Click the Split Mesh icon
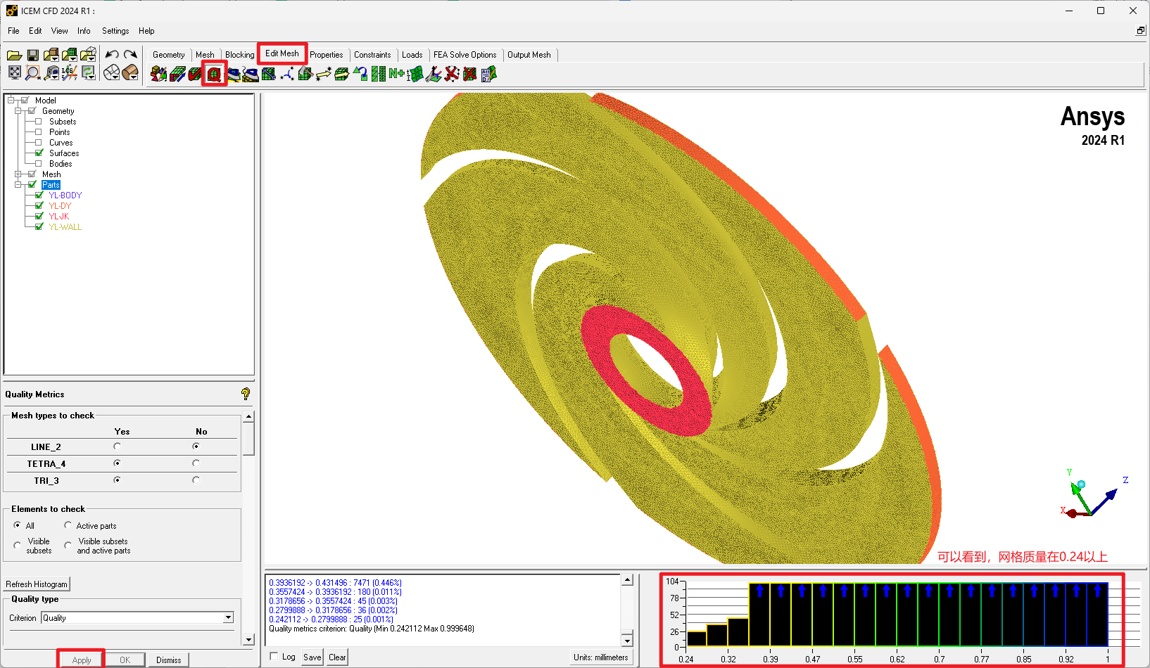 coord(305,74)
